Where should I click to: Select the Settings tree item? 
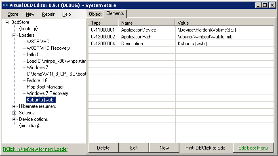pos(27,113)
